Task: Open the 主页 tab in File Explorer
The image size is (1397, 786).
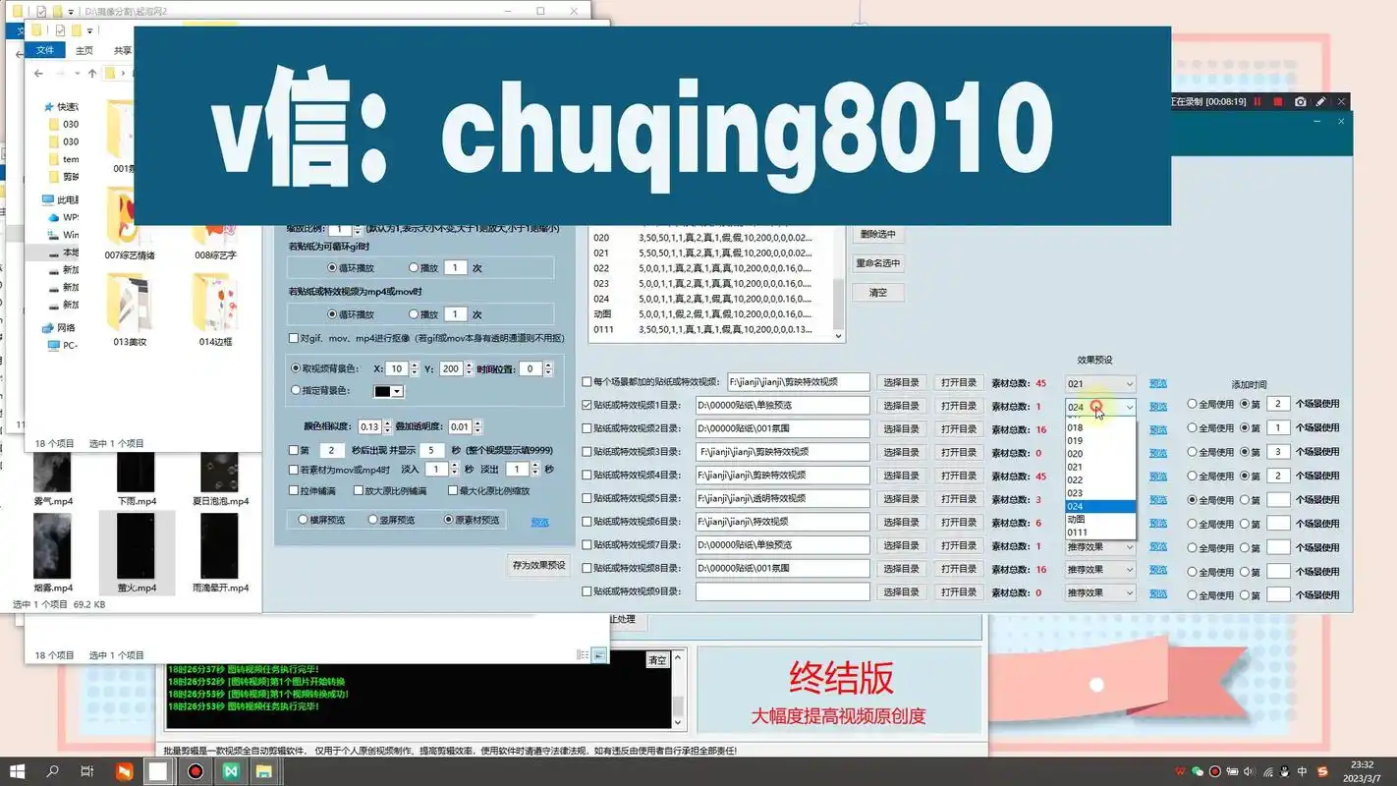Action: point(84,50)
